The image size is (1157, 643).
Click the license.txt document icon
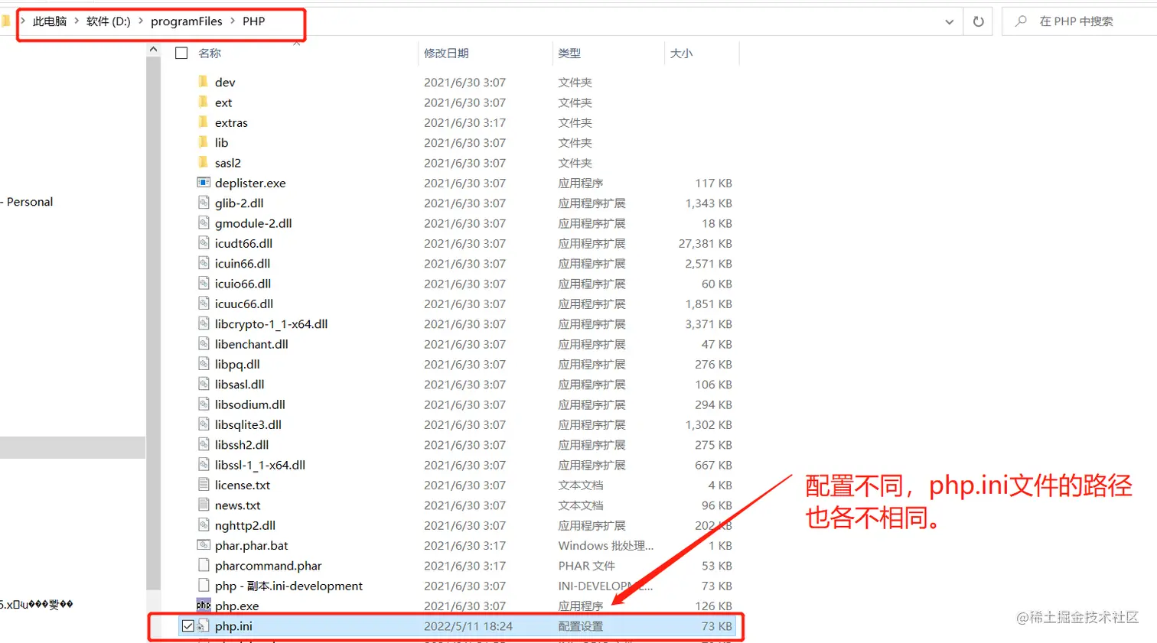[x=204, y=485]
